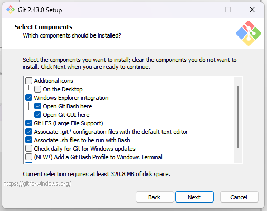Click the Git logo in title bar
The width and height of the screenshot is (267, 211).
pyautogui.click(x=11, y=10)
